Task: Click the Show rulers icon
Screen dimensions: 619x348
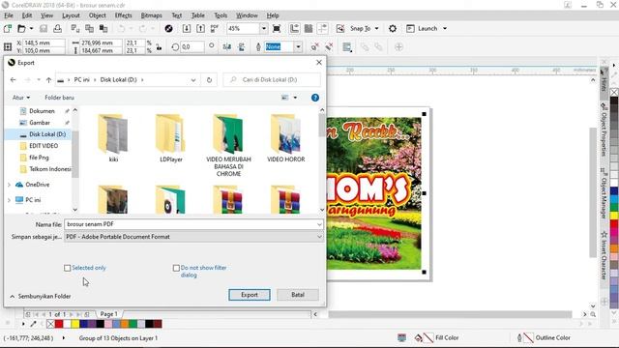Action: pyautogui.click(x=294, y=28)
